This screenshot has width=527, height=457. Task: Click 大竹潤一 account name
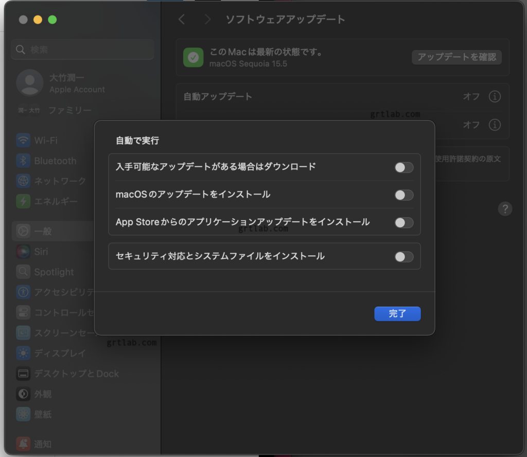tap(67, 78)
